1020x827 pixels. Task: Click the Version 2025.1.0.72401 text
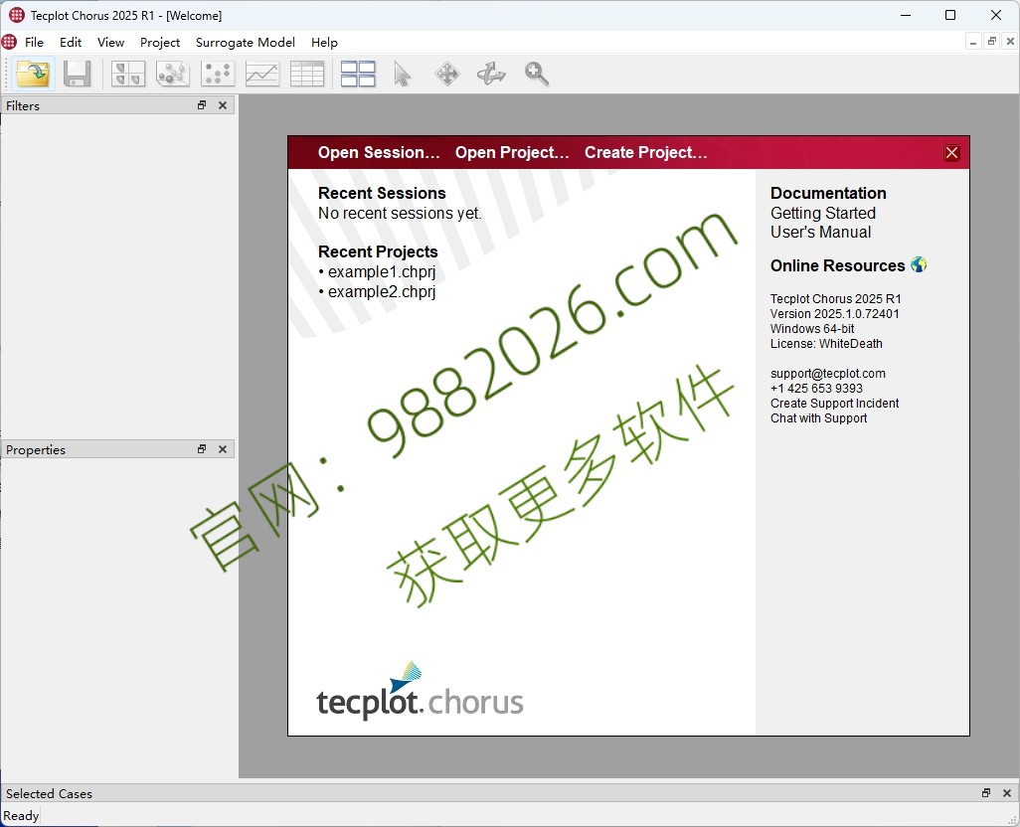tap(835, 313)
